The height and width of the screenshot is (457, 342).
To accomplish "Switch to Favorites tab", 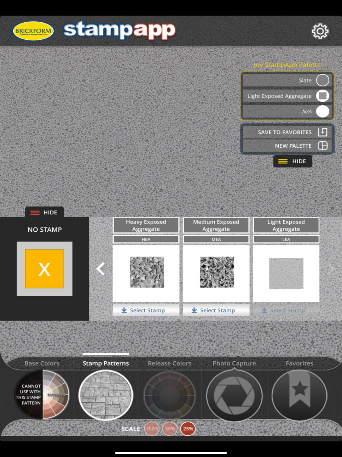I will [x=299, y=363].
